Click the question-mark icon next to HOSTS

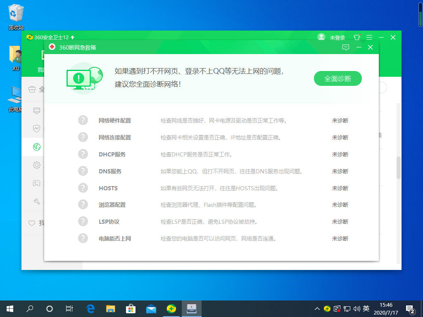(x=83, y=188)
